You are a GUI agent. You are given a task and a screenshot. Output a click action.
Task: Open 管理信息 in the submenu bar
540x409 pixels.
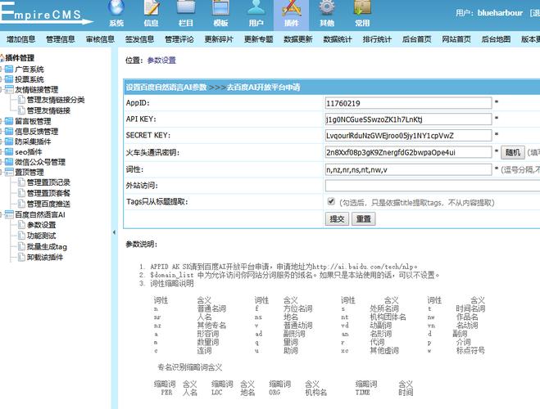click(61, 39)
